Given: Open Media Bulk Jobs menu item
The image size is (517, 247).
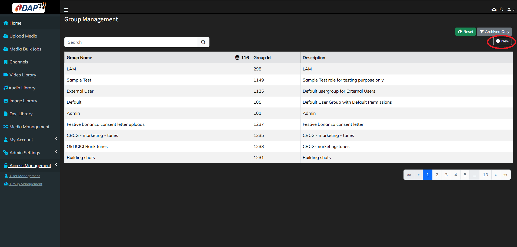Looking at the screenshot, I should [25, 49].
